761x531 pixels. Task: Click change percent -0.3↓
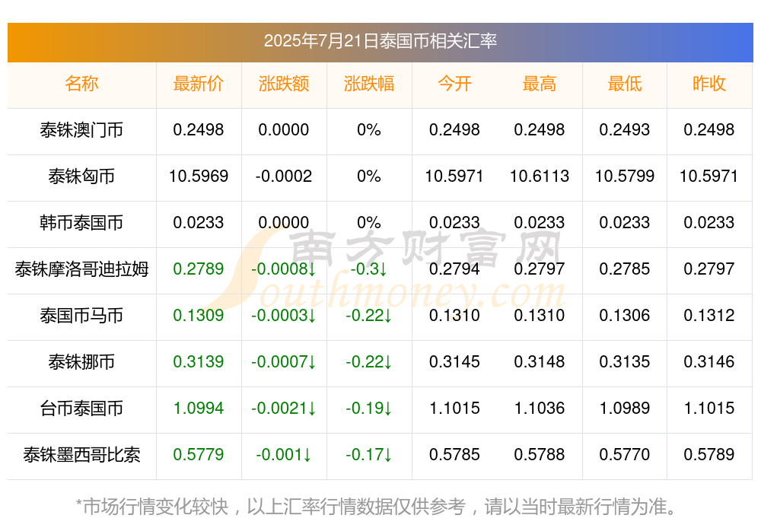coord(369,269)
